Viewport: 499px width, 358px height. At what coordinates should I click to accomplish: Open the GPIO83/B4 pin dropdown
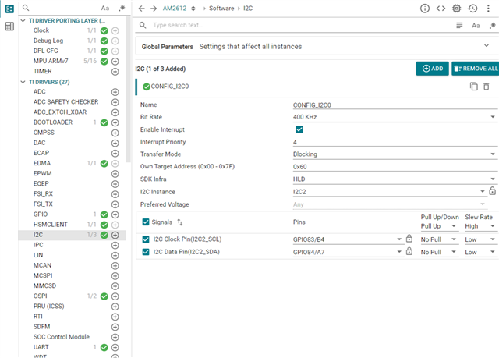(348, 239)
